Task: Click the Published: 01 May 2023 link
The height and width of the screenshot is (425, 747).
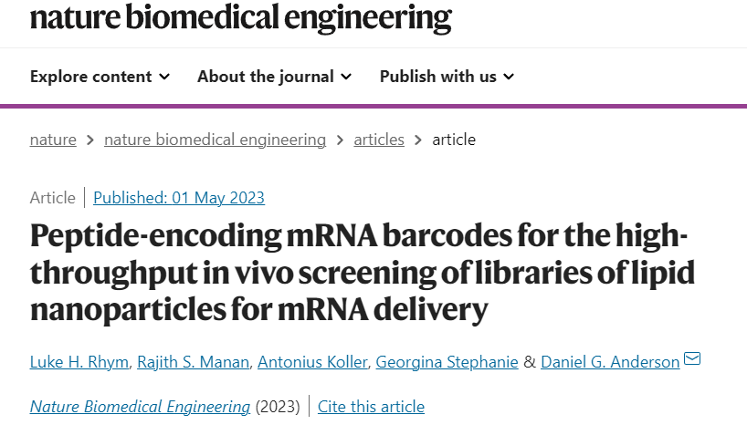Action: (x=179, y=198)
